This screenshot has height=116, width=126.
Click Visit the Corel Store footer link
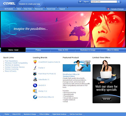click(76, 114)
